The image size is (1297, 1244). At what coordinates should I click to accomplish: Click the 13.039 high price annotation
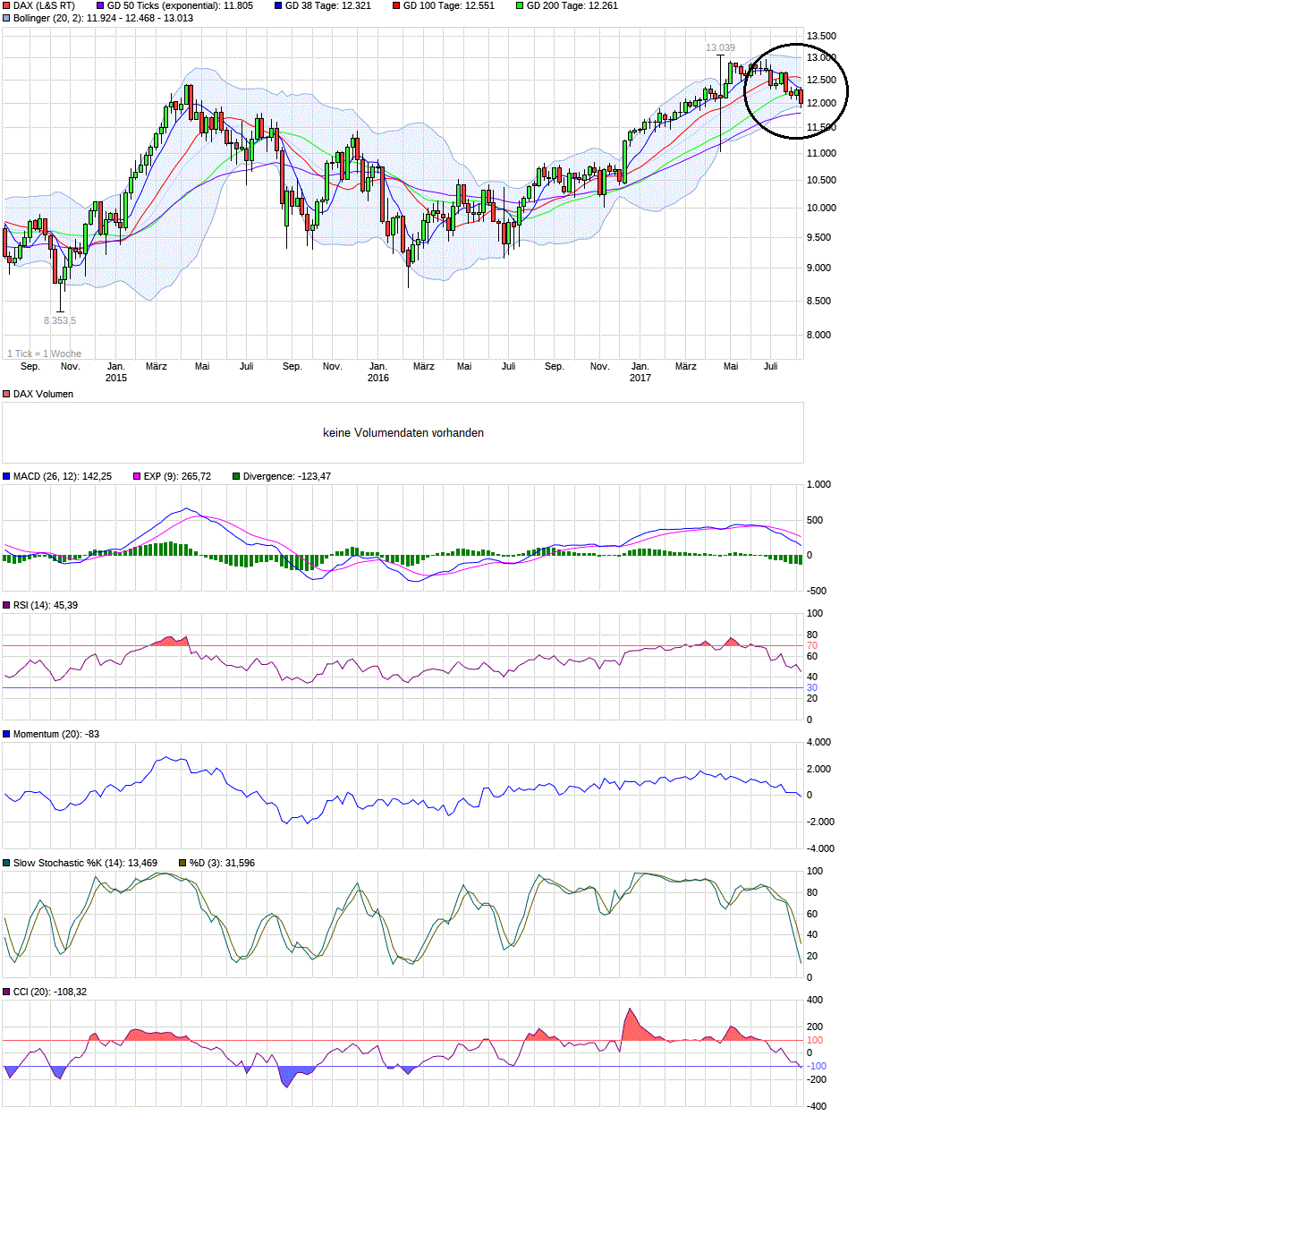tap(720, 47)
